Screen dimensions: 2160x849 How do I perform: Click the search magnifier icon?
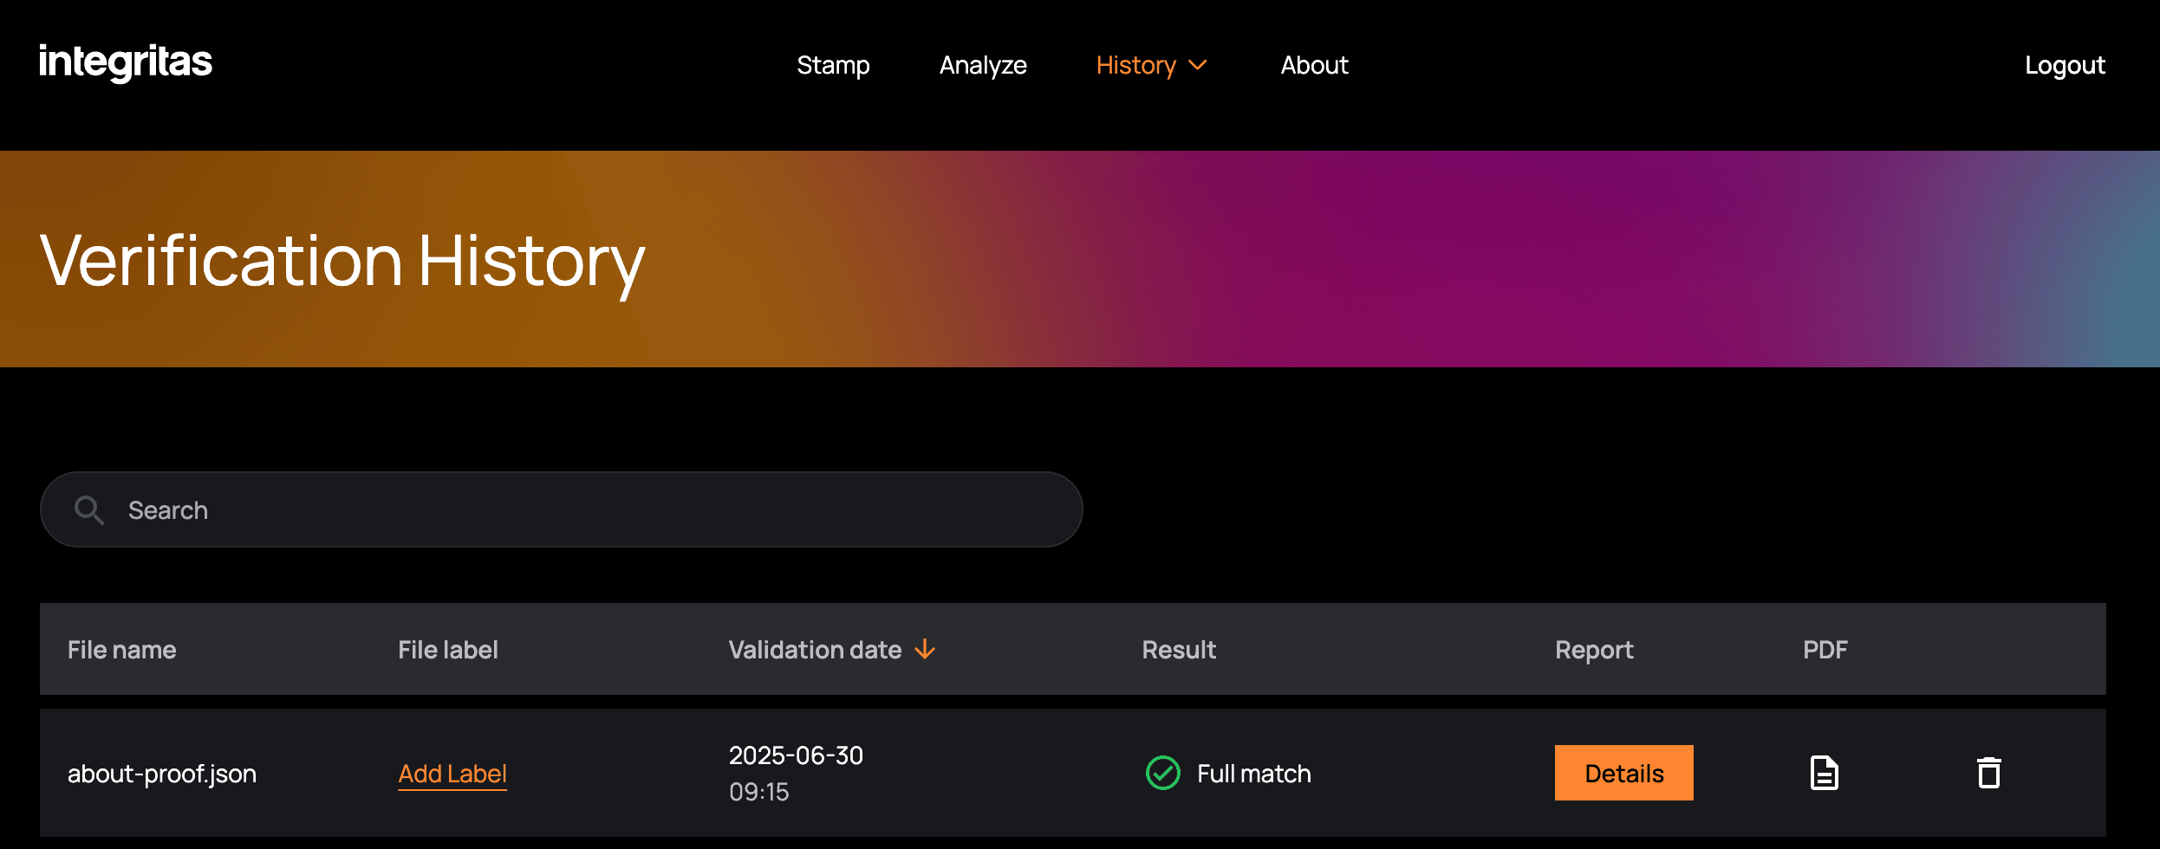pos(89,509)
